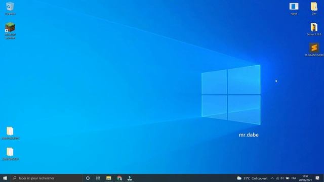Expand the hidden system tray icons chevron
The width and height of the screenshot is (324, 182).
click(272, 178)
